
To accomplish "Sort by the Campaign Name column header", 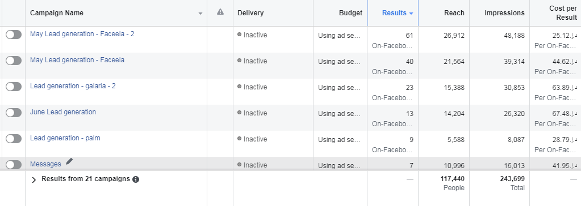I will point(57,13).
